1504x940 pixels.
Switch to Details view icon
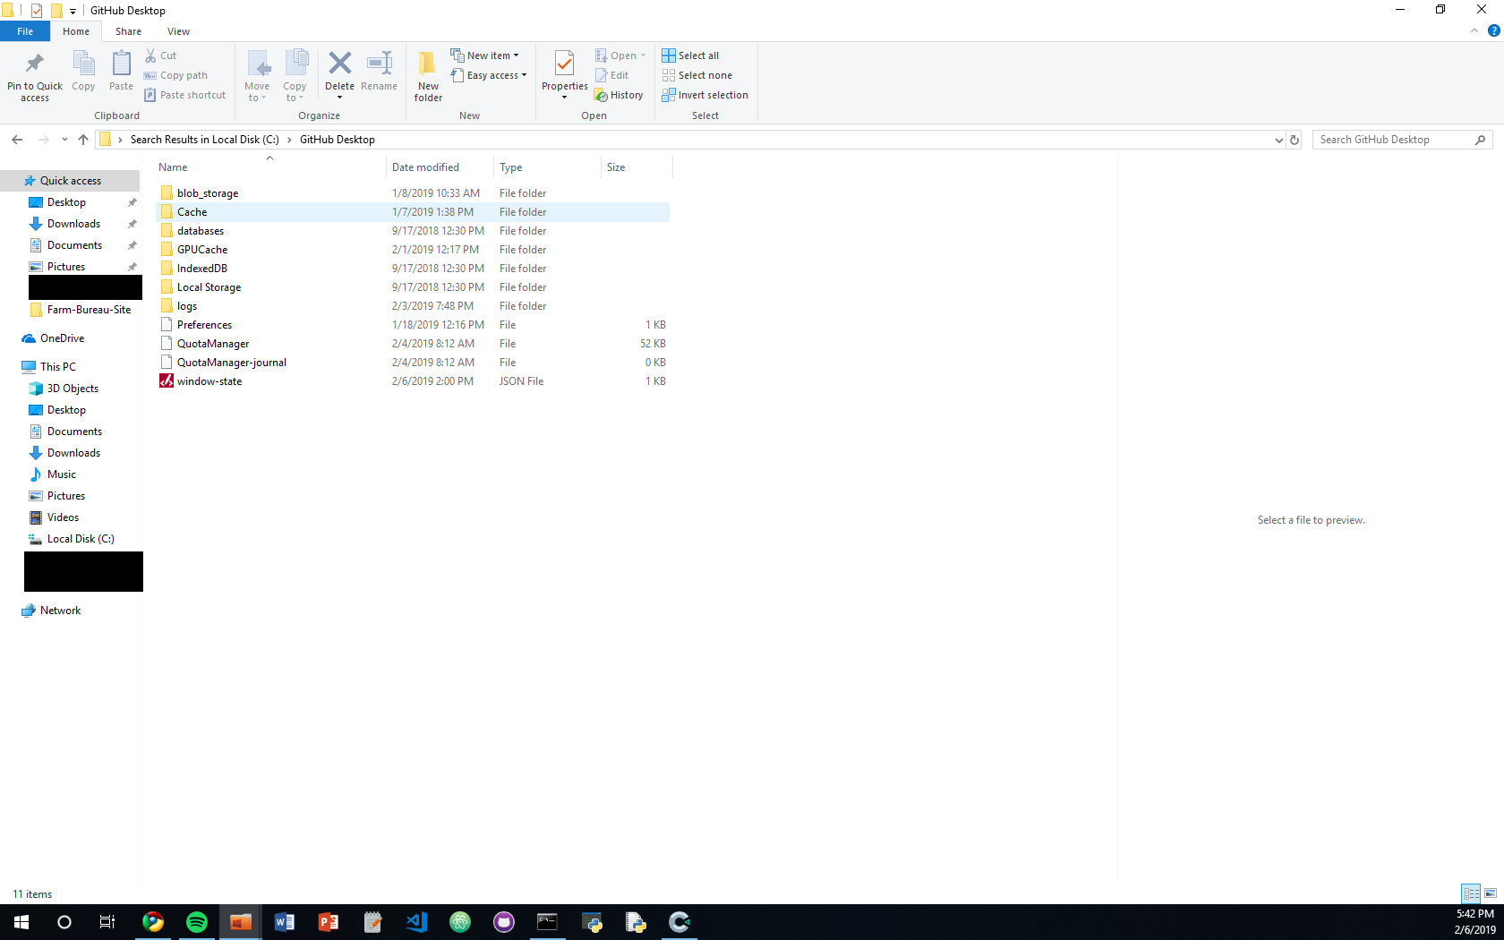[1471, 893]
